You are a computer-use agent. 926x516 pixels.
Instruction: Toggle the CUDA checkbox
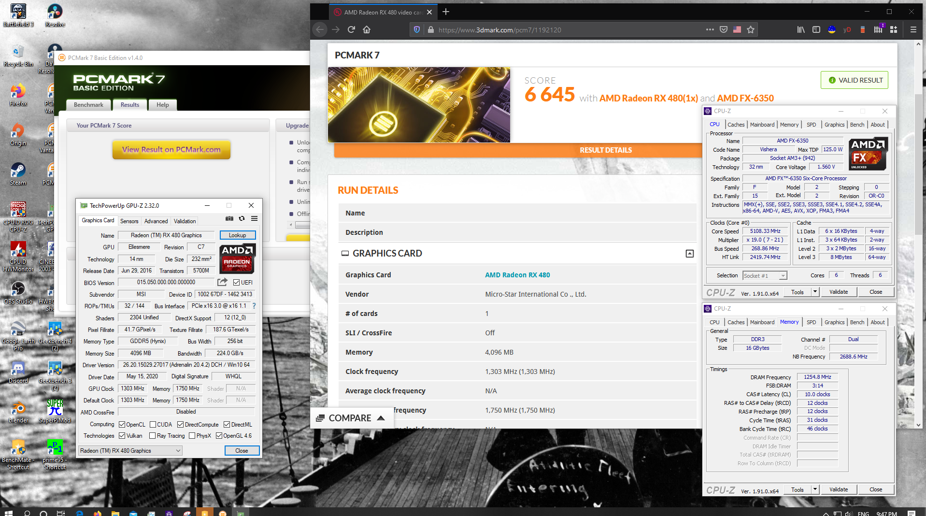153,425
